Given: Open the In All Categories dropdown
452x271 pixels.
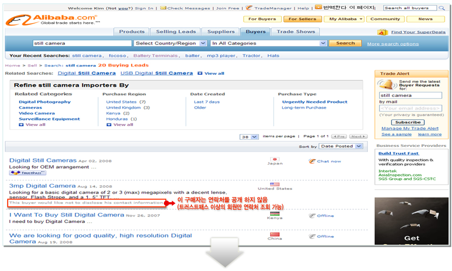Looking at the screenshot, I should pos(269,43).
